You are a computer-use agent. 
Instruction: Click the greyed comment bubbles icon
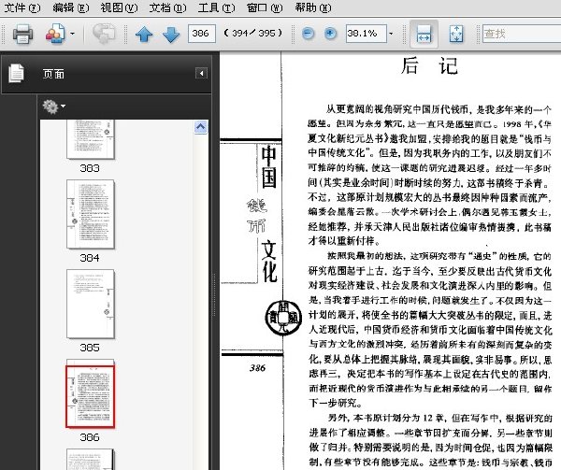104,34
